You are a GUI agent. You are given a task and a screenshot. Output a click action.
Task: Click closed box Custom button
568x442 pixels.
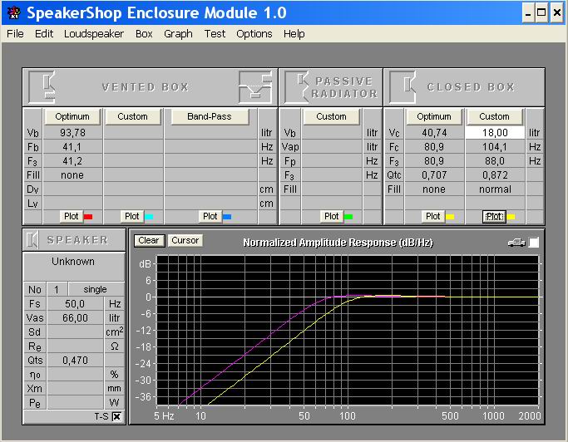click(x=495, y=116)
